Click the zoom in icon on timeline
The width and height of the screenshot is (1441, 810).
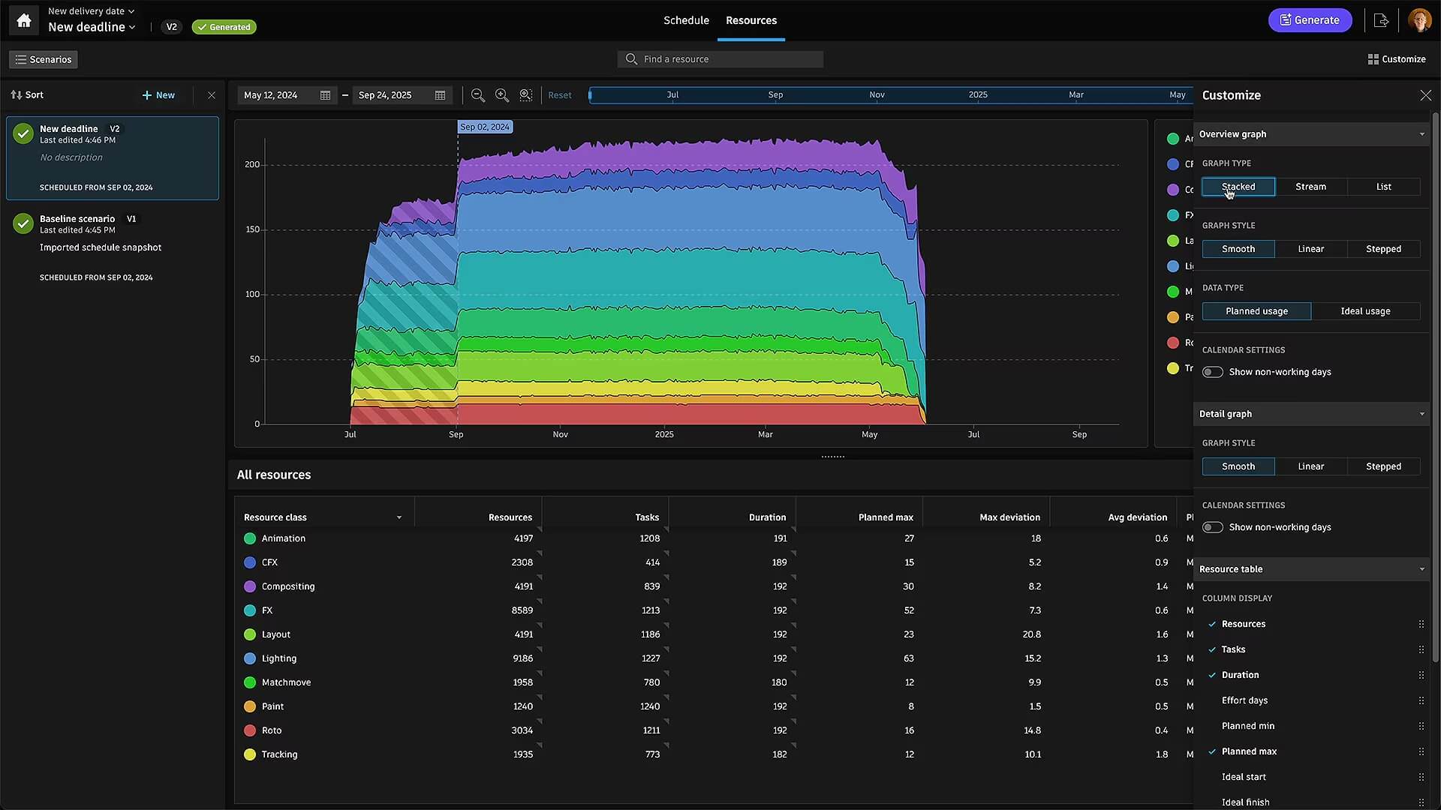tap(501, 95)
